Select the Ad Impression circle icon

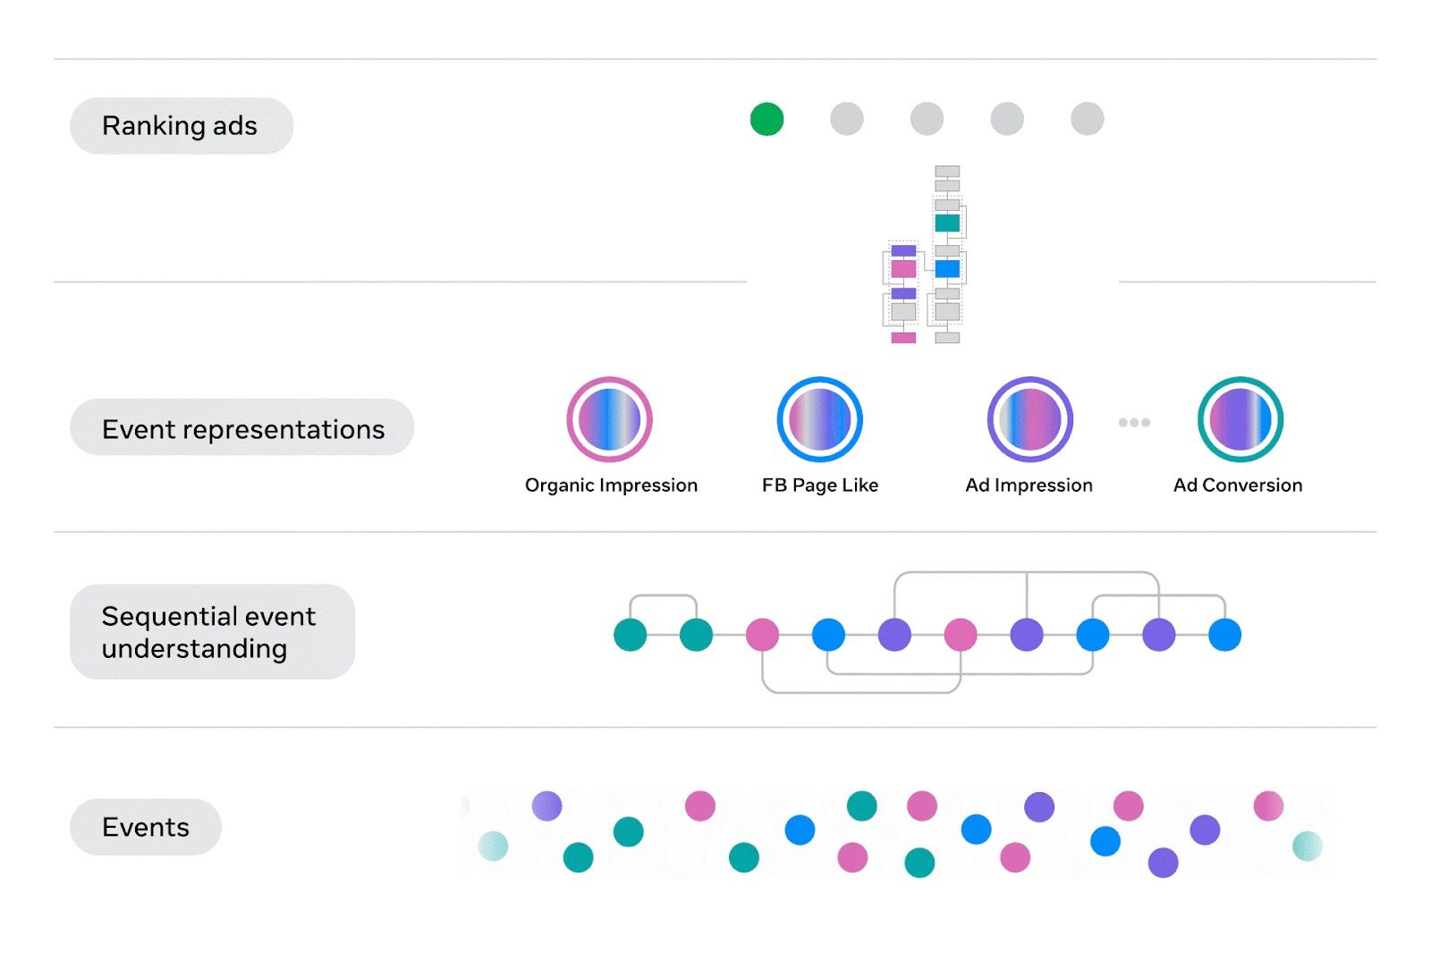1029,419
